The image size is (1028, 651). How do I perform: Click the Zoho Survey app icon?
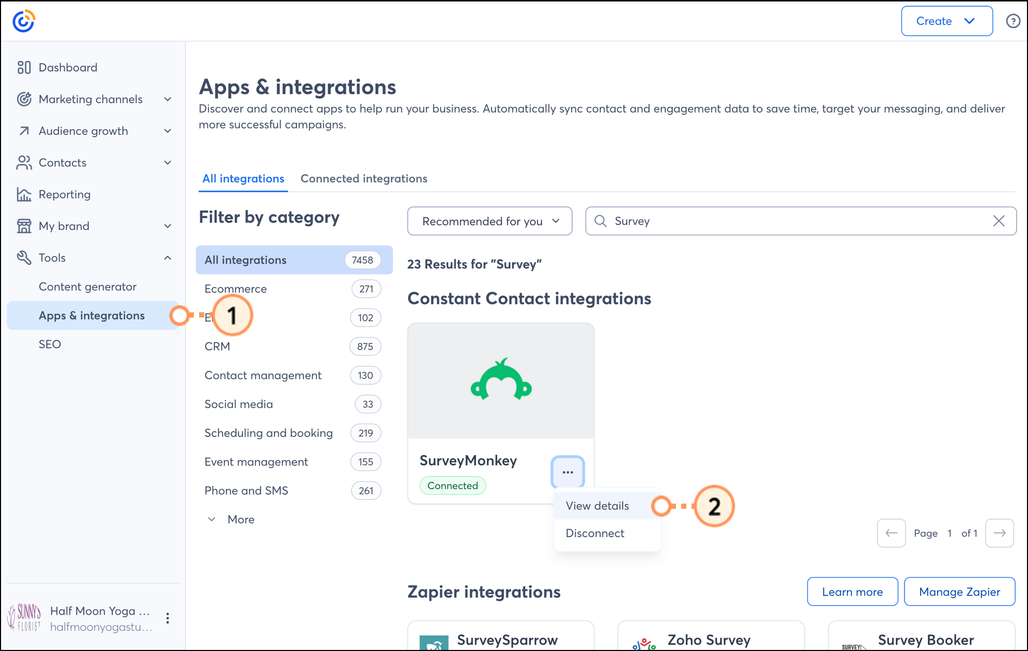point(644,644)
